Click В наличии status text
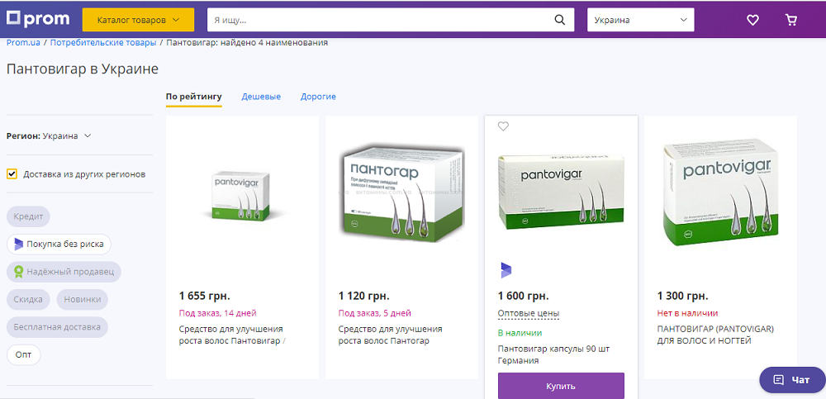This screenshot has height=399, width=826. click(520, 333)
